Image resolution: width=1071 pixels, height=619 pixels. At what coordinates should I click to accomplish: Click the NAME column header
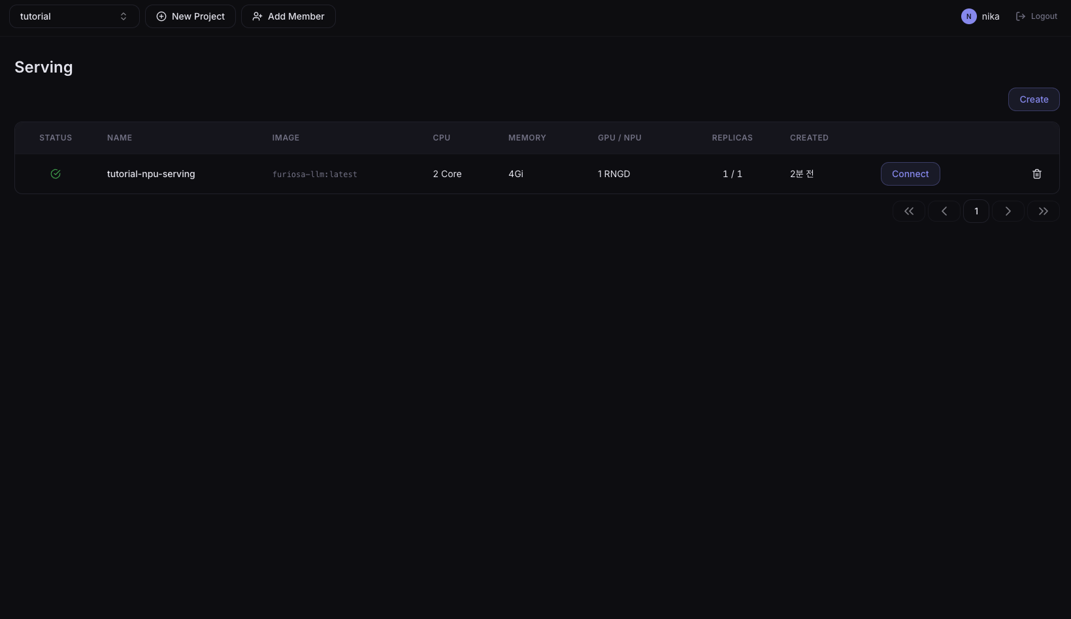click(x=120, y=138)
